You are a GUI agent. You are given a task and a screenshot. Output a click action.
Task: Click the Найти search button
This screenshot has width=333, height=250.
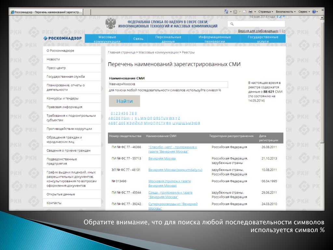[x=125, y=101]
